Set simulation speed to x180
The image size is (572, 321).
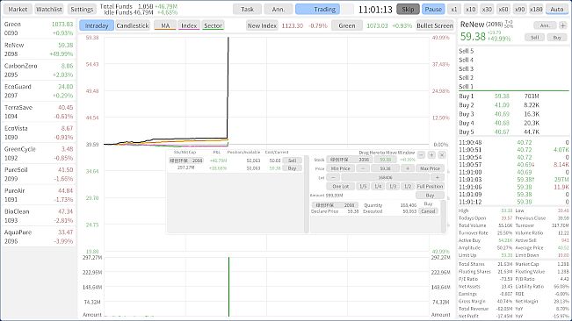click(x=536, y=9)
